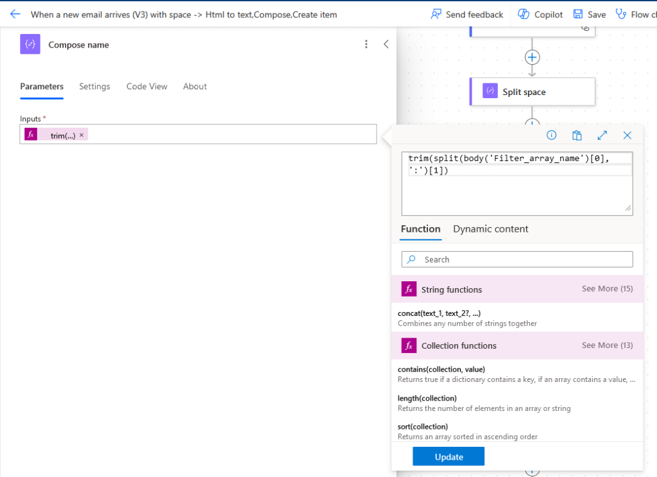The height and width of the screenshot is (477, 657).
Task: Expand the expression editor to full screen
Action: tap(602, 135)
